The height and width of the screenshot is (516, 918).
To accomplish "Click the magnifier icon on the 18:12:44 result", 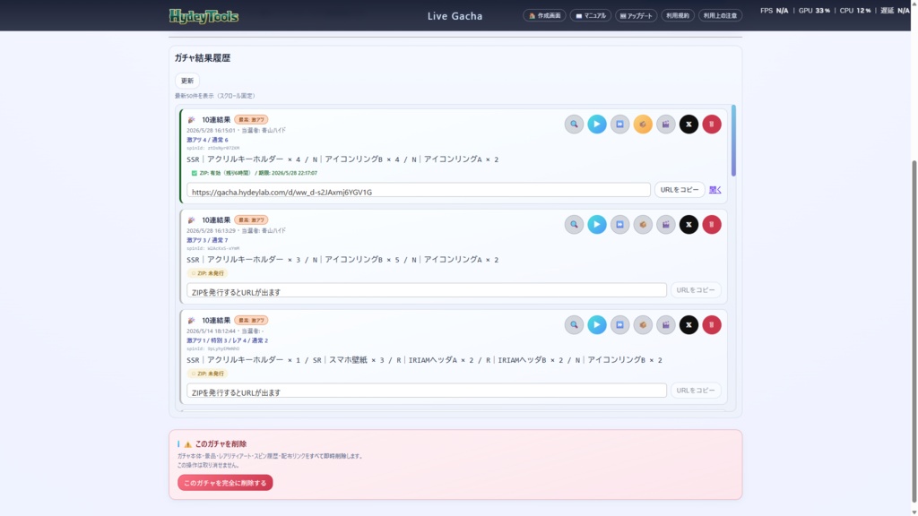I will (x=574, y=324).
